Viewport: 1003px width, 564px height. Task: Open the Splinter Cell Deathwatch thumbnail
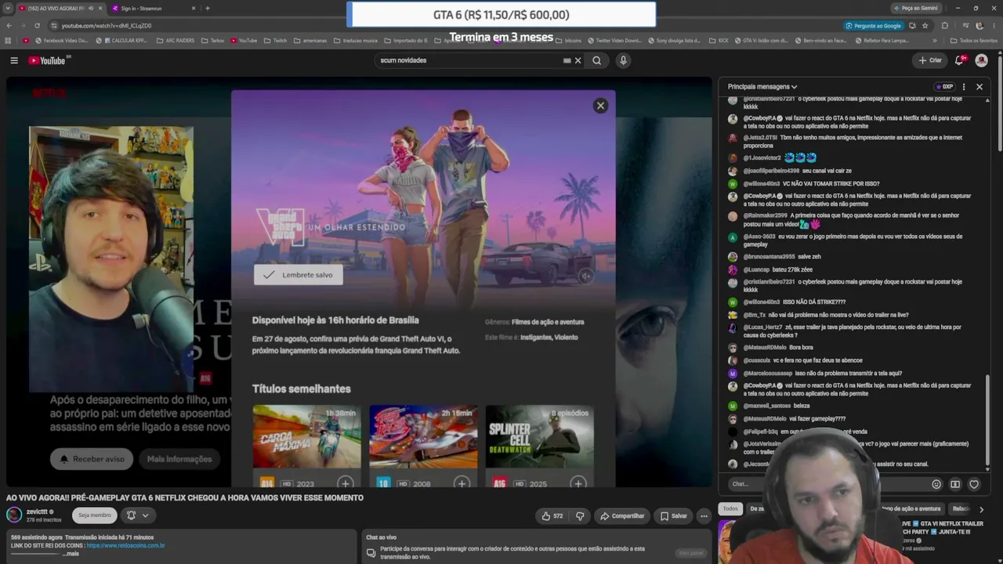point(539,436)
